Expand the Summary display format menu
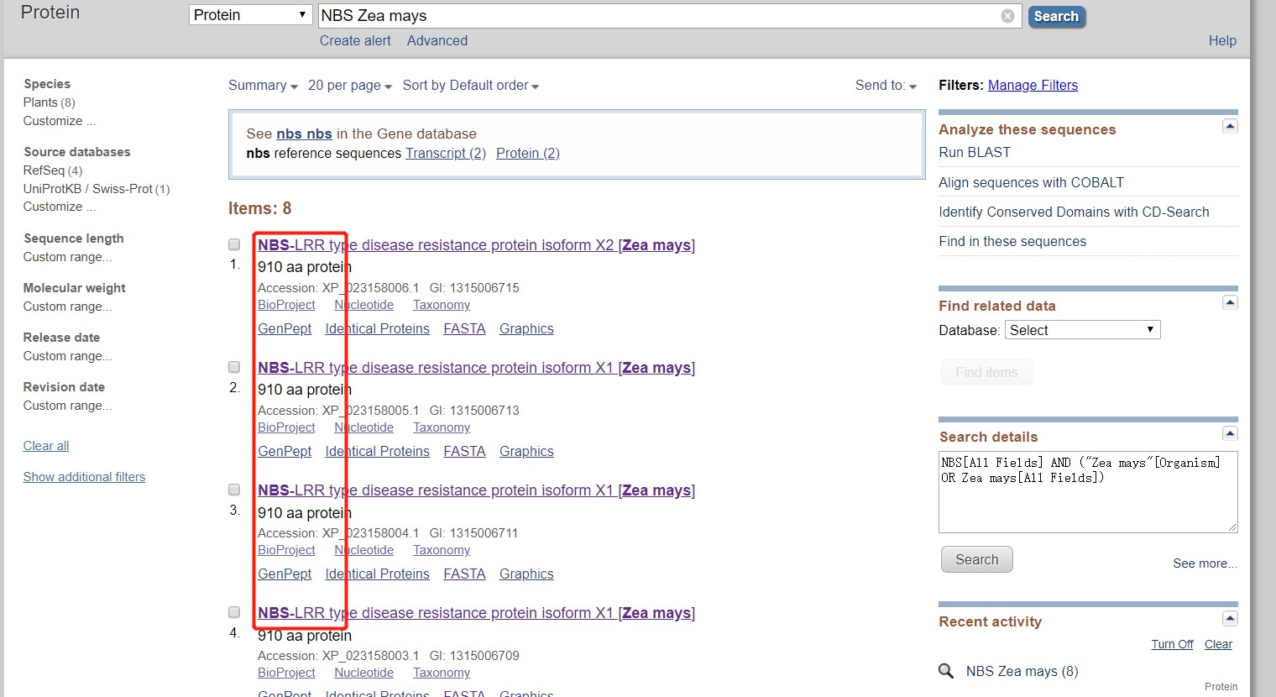Image resolution: width=1276 pixels, height=697 pixels. tap(263, 86)
